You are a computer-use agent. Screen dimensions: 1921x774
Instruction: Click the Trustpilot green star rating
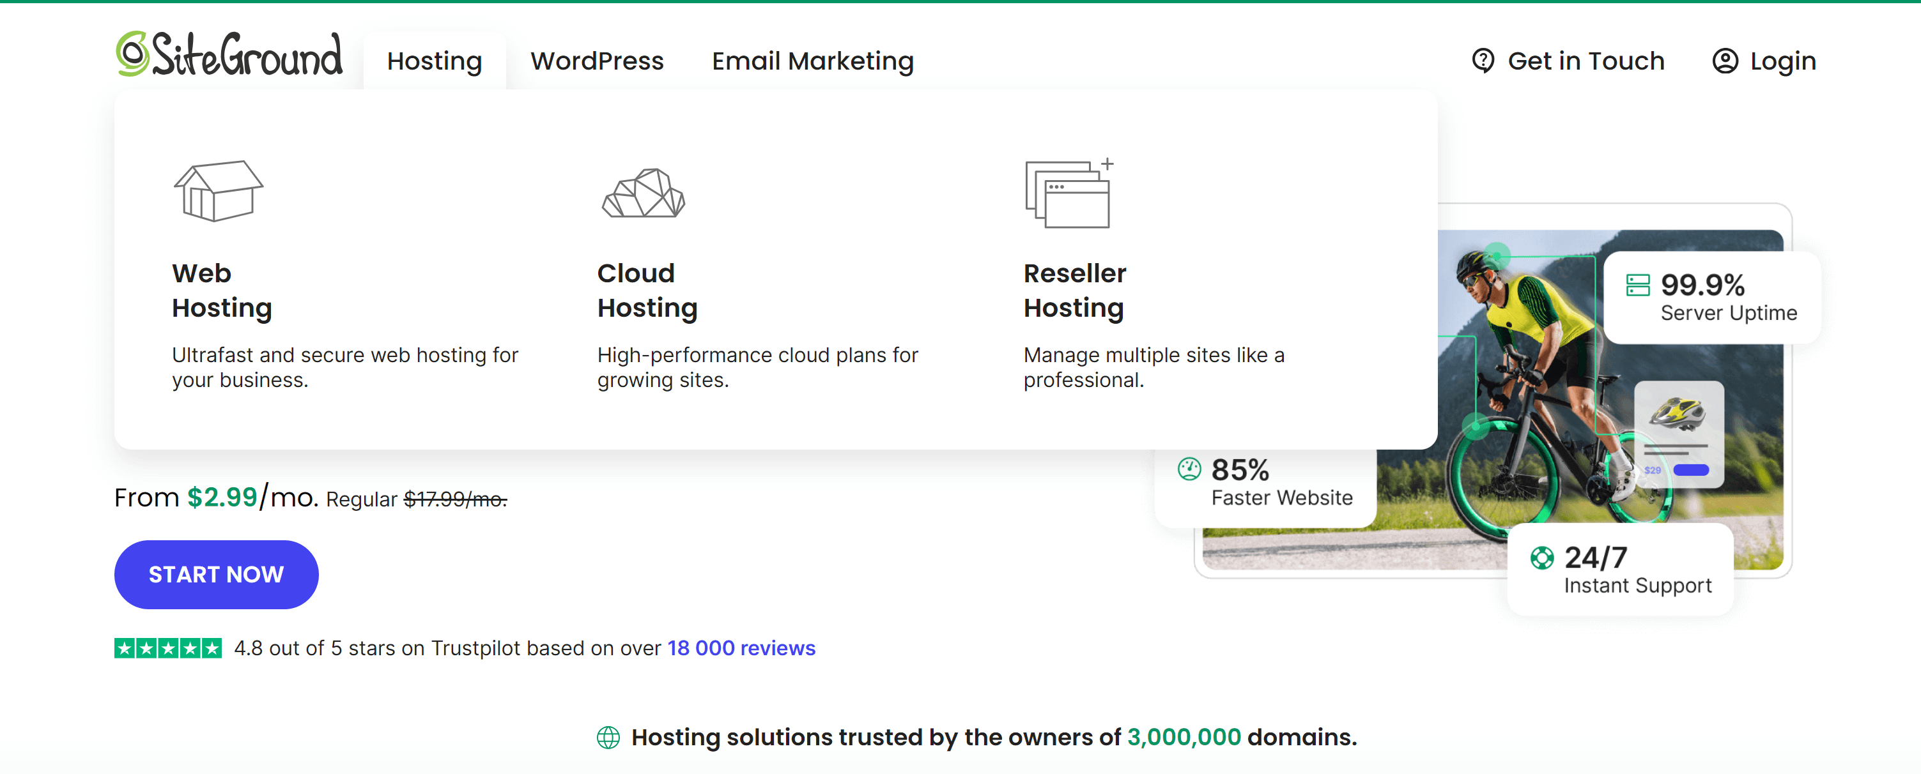[x=168, y=648]
